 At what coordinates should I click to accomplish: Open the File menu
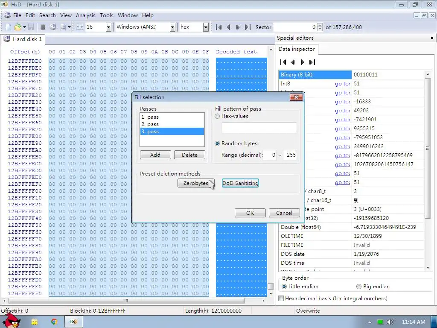click(x=17, y=15)
